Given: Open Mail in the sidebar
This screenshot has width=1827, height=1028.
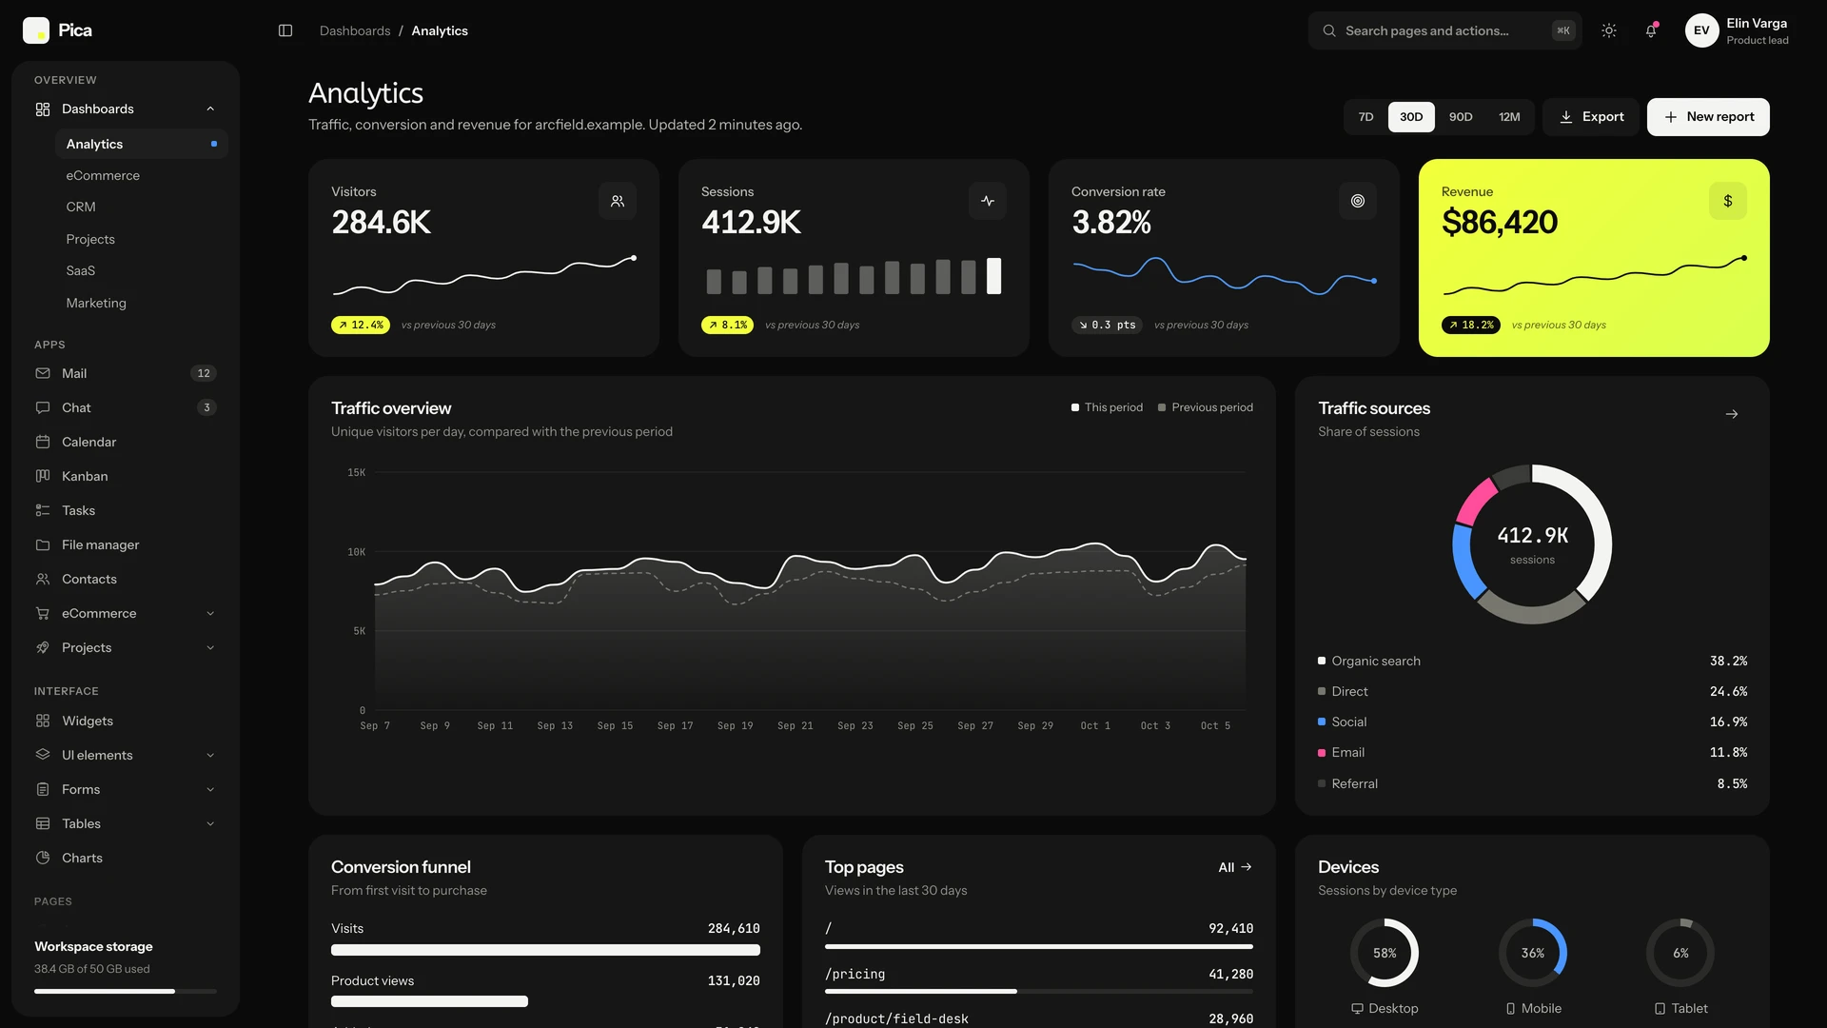Looking at the screenshot, I should pyautogui.click(x=126, y=373).
